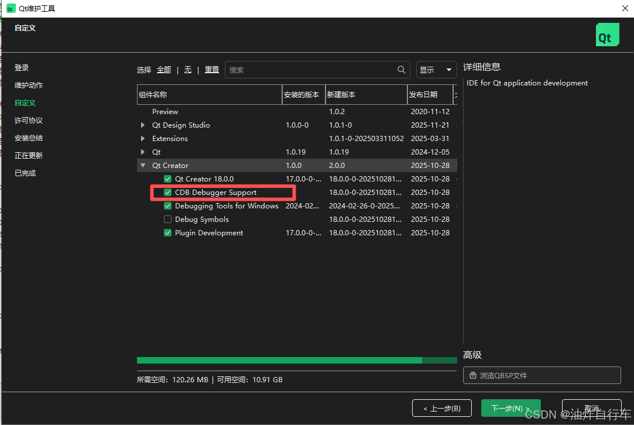
Task: Open the 显示 dropdown
Action: click(436, 70)
